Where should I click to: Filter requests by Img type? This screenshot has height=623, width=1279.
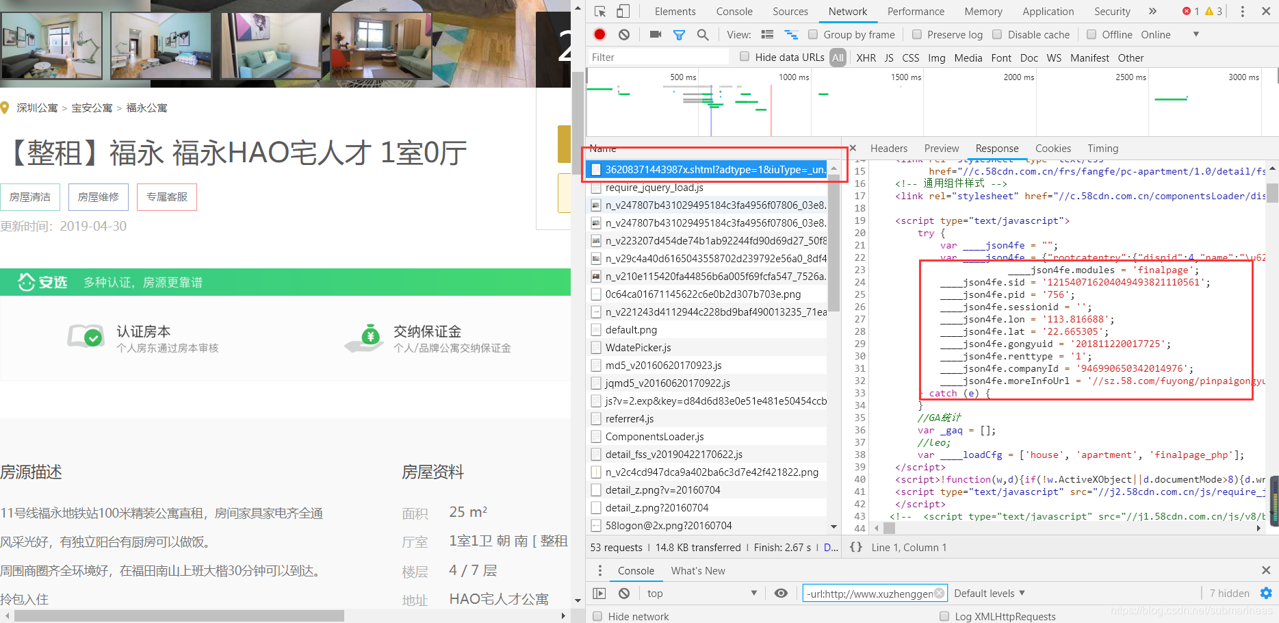937,58
